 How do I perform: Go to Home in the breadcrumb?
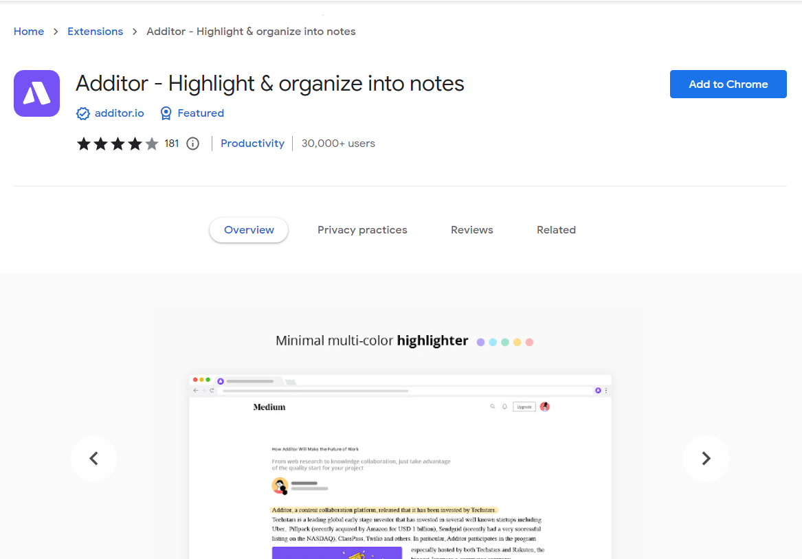tap(28, 31)
